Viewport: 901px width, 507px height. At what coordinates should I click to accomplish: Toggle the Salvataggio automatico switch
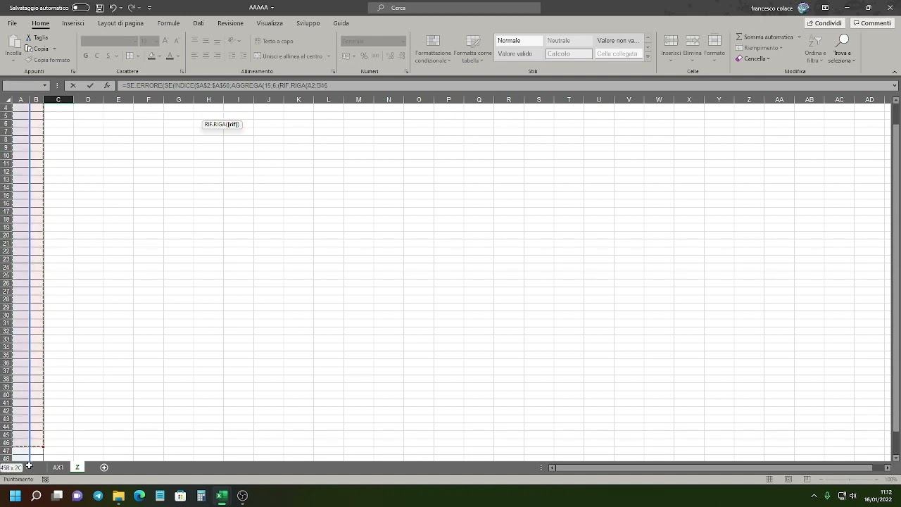(81, 8)
